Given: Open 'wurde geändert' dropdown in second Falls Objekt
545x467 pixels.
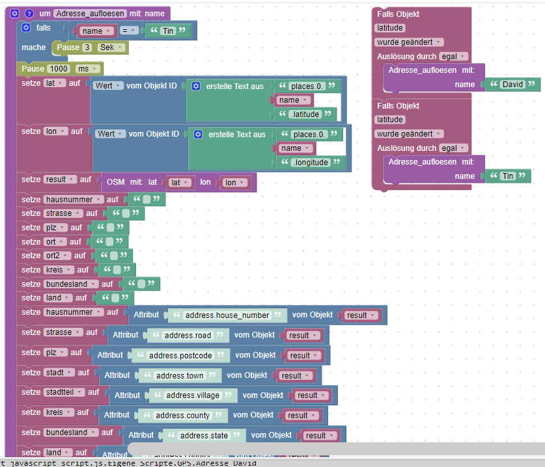Looking at the screenshot, I should 409,134.
